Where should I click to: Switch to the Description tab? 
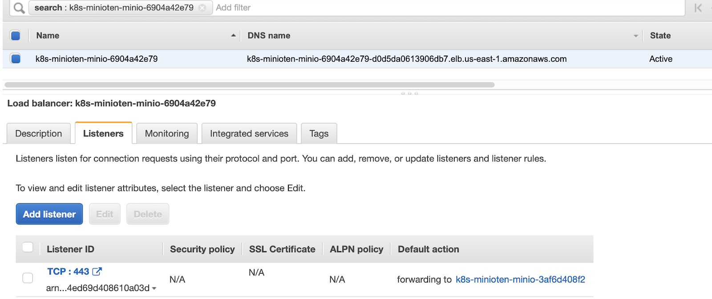click(x=39, y=134)
